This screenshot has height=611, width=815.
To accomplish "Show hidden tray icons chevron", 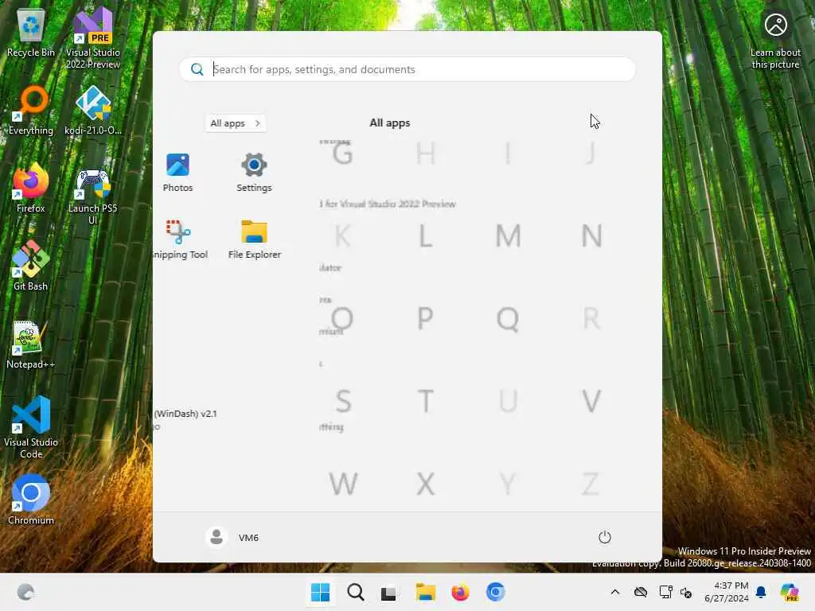I will pos(615,592).
